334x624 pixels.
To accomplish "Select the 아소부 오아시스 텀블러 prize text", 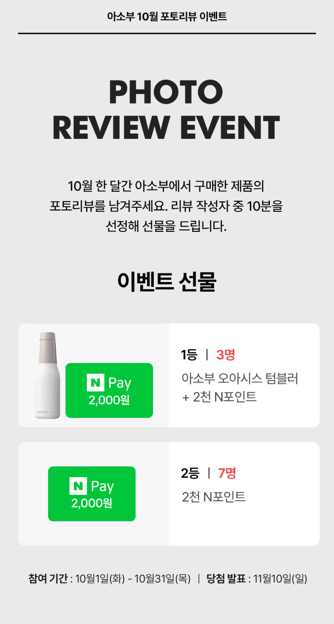I will coord(240,378).
